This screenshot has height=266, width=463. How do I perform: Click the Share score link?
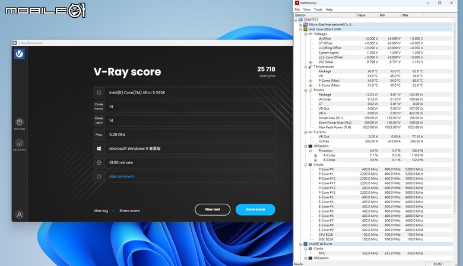click(x=129, y=211)
